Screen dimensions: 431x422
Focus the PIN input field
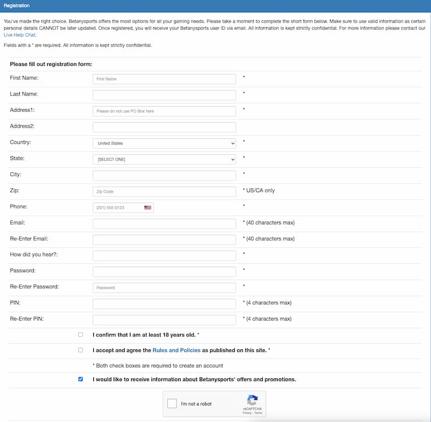[164, 304]
